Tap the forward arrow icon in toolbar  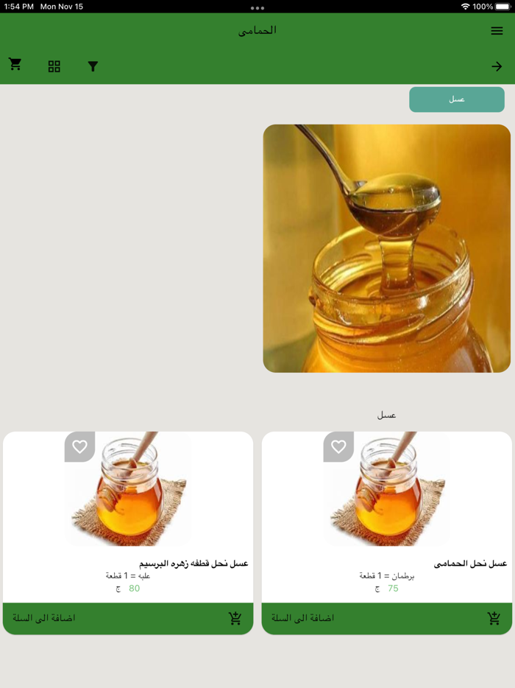497,66
